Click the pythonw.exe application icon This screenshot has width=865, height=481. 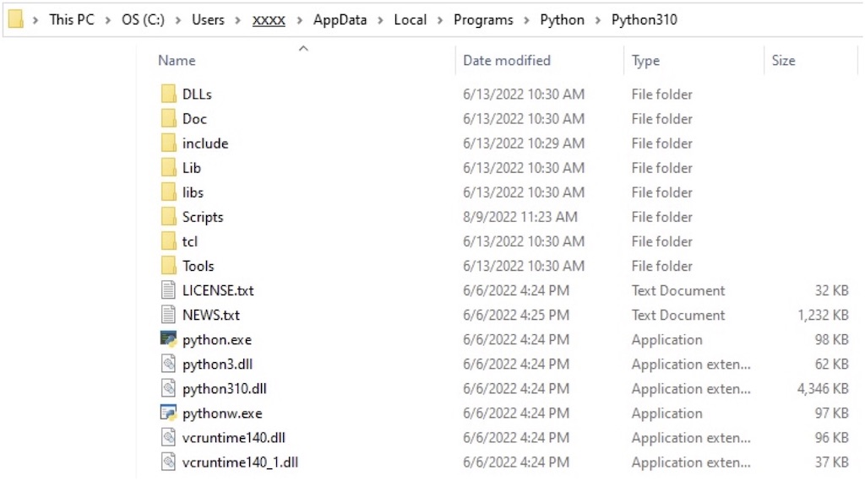168,413
